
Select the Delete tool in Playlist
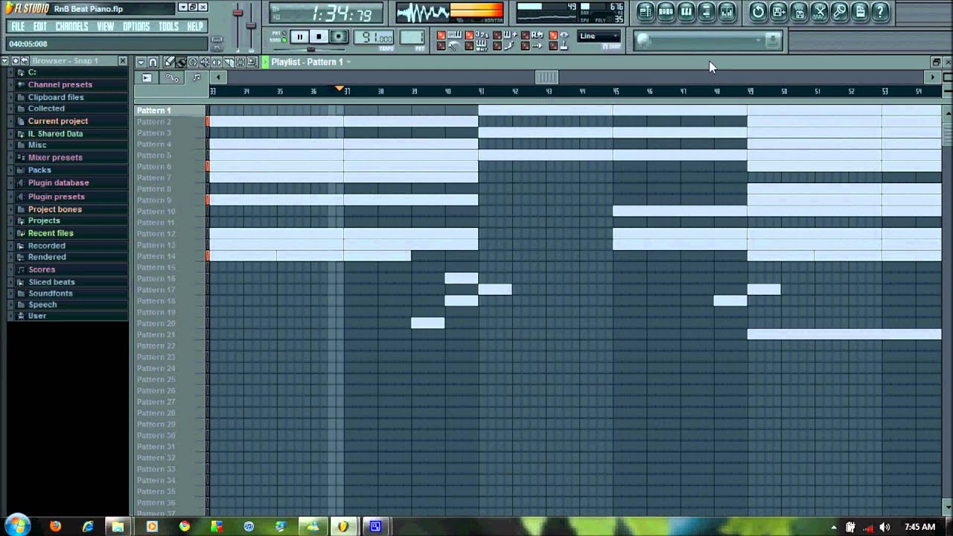(x=193, y=62)
